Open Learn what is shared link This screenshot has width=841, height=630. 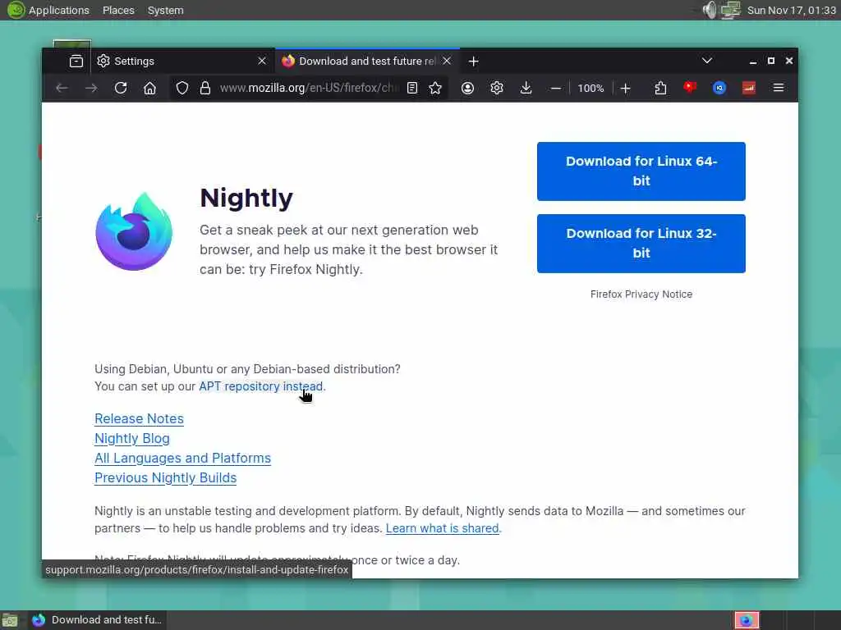click(443, 528)
